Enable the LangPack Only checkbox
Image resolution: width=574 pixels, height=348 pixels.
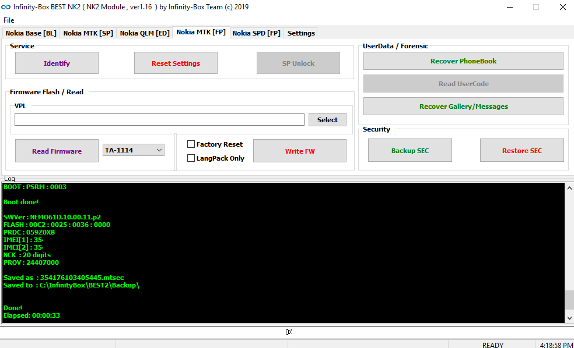click(191, 158)
